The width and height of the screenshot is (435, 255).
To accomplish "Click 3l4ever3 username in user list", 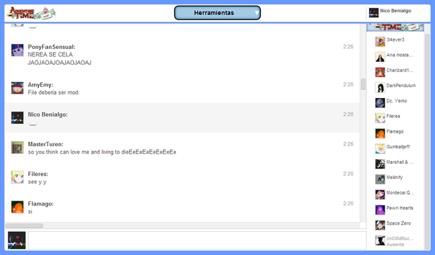I will pyautogui.click(x=396, y=39).
